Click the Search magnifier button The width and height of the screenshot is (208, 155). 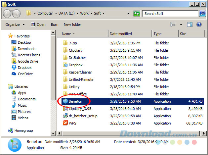coord(202,14)
